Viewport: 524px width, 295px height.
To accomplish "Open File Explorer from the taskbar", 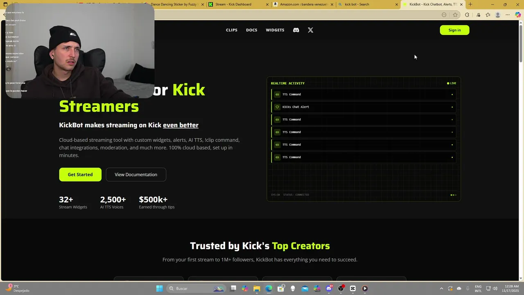I will (257, 288).
